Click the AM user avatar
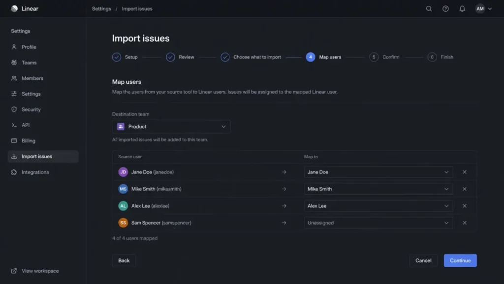This screenshot has width=504, height=284. [480, 9]
